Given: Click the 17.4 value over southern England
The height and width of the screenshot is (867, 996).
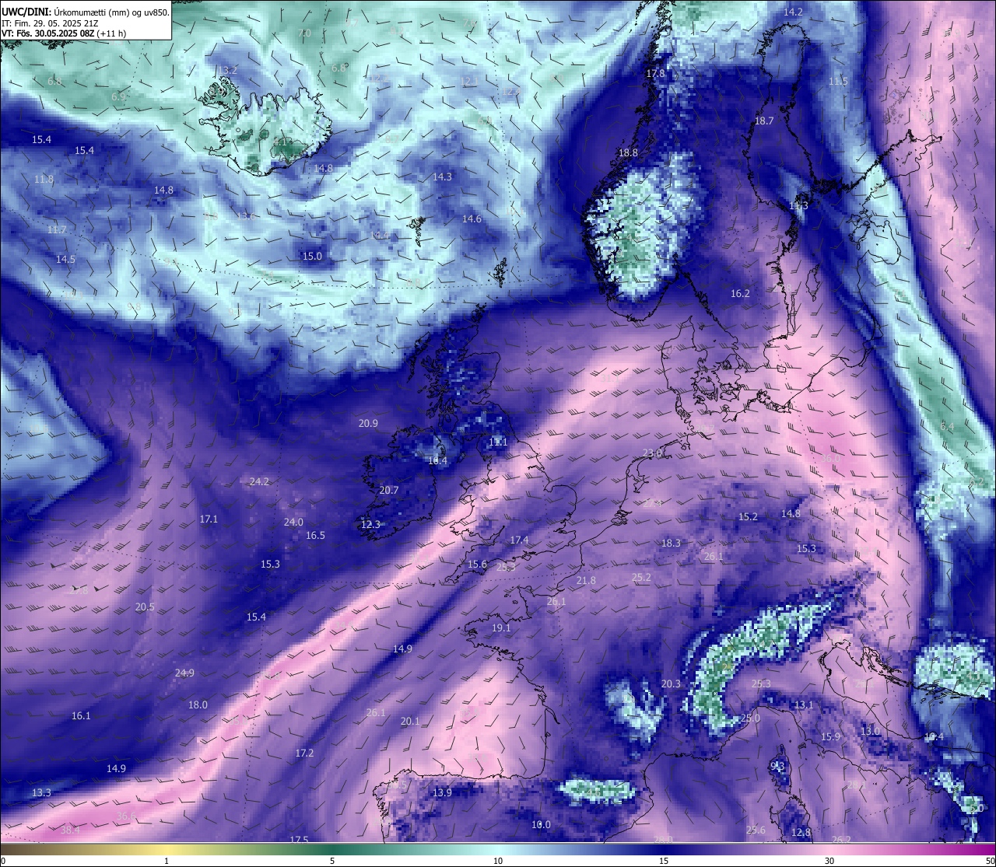Looking at the screenshot, I should 519,540.
